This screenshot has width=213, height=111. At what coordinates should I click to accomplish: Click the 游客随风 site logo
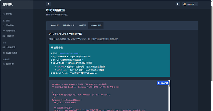tap(8, 4)
